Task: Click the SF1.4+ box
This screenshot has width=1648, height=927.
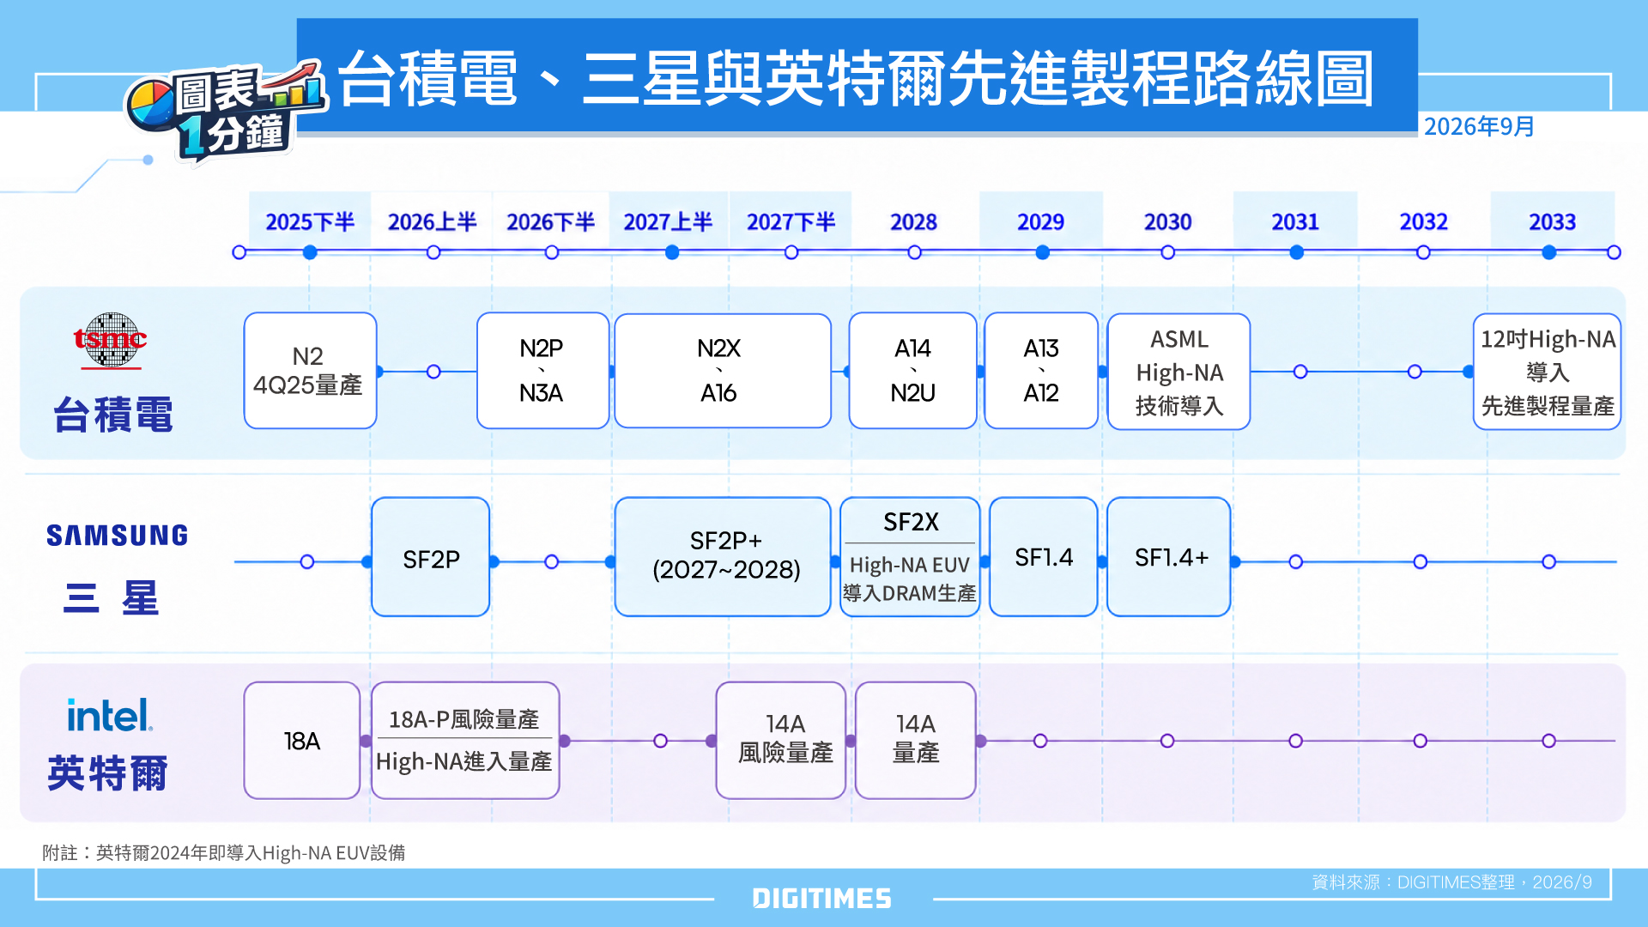Action: (1169, 557)
